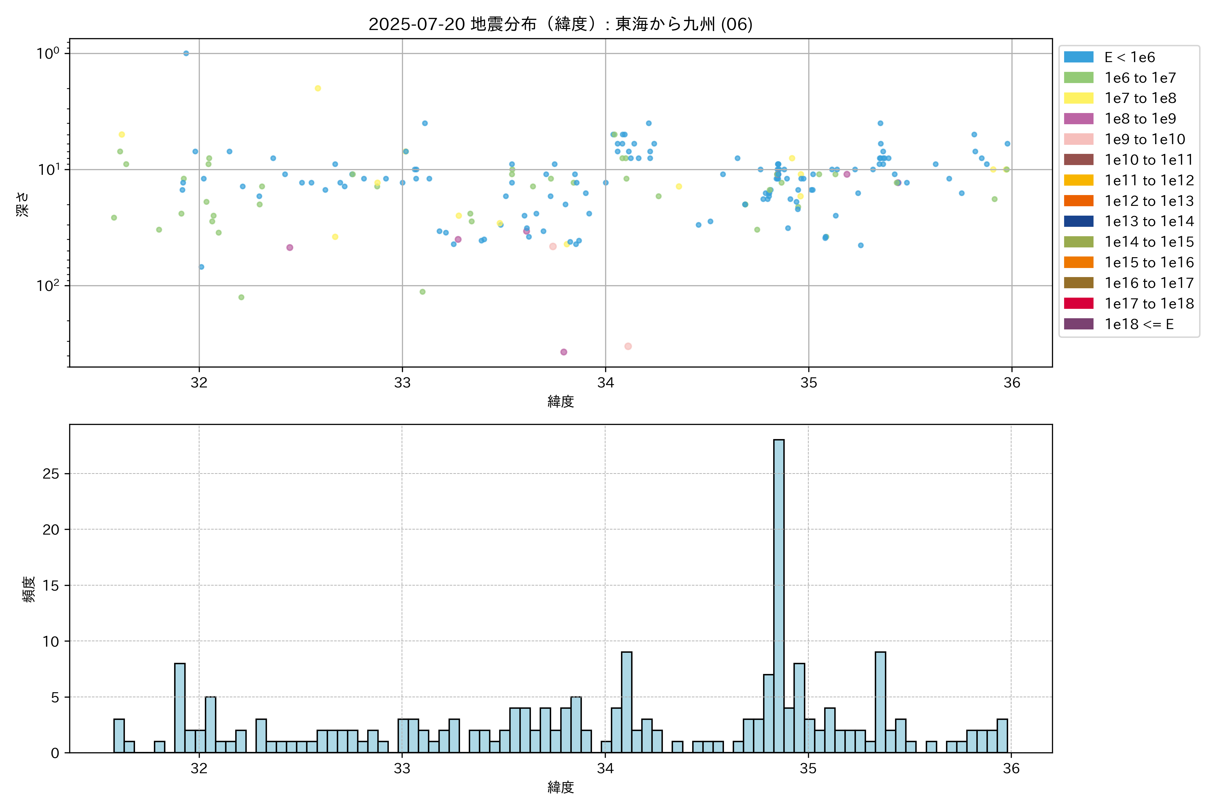Image resolution: width=1215 pixels, height=810 pixels.
Task: Click the green '1e6 to 1e7' legend swatch
Action: pos(1078,78)
